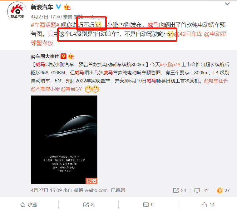
Task: Open the dark car teaser long image
Action: coord(64,140)
